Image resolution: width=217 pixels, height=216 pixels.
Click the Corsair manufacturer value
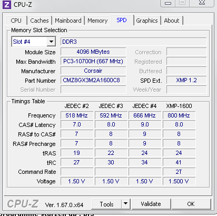click(x=93, y=71)
